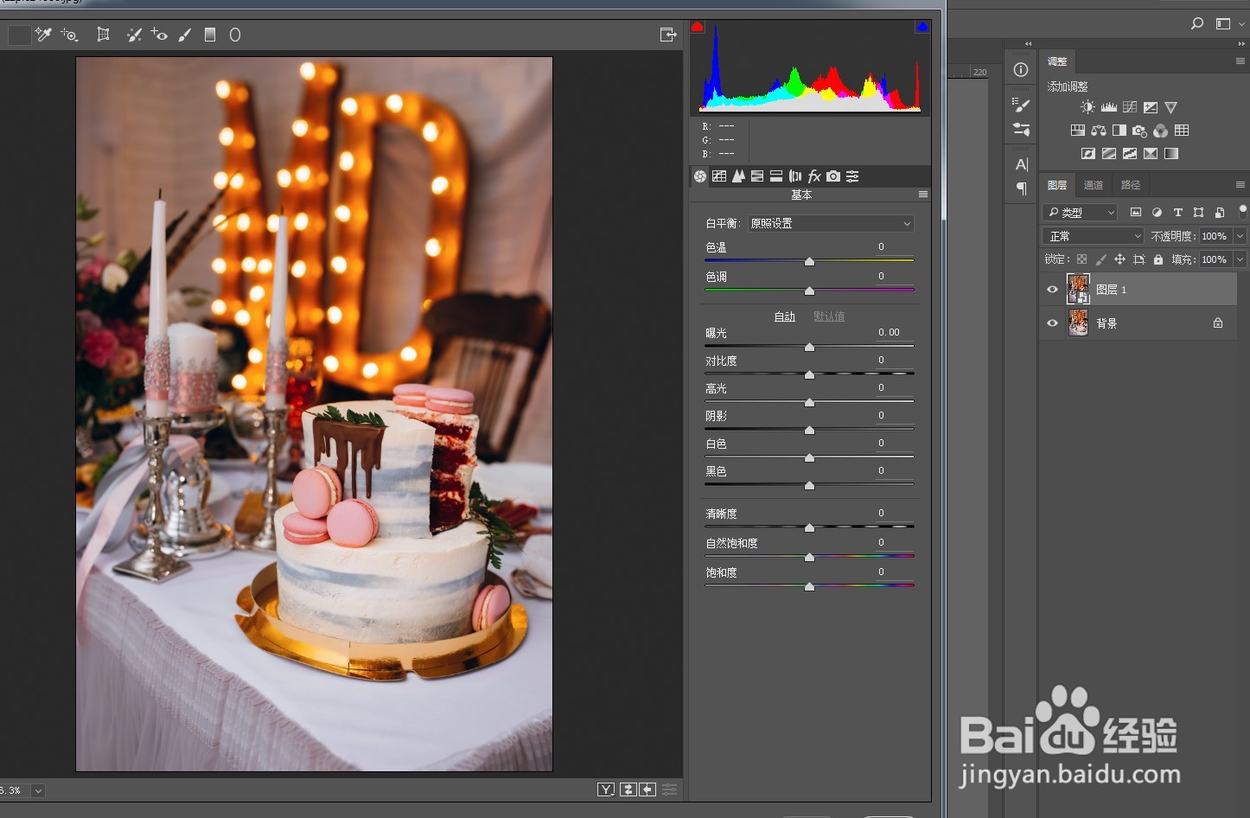Add a Vibrance adjustment layer
This screenshot has width=1250, height=818.
click(x=1171, y=107)
